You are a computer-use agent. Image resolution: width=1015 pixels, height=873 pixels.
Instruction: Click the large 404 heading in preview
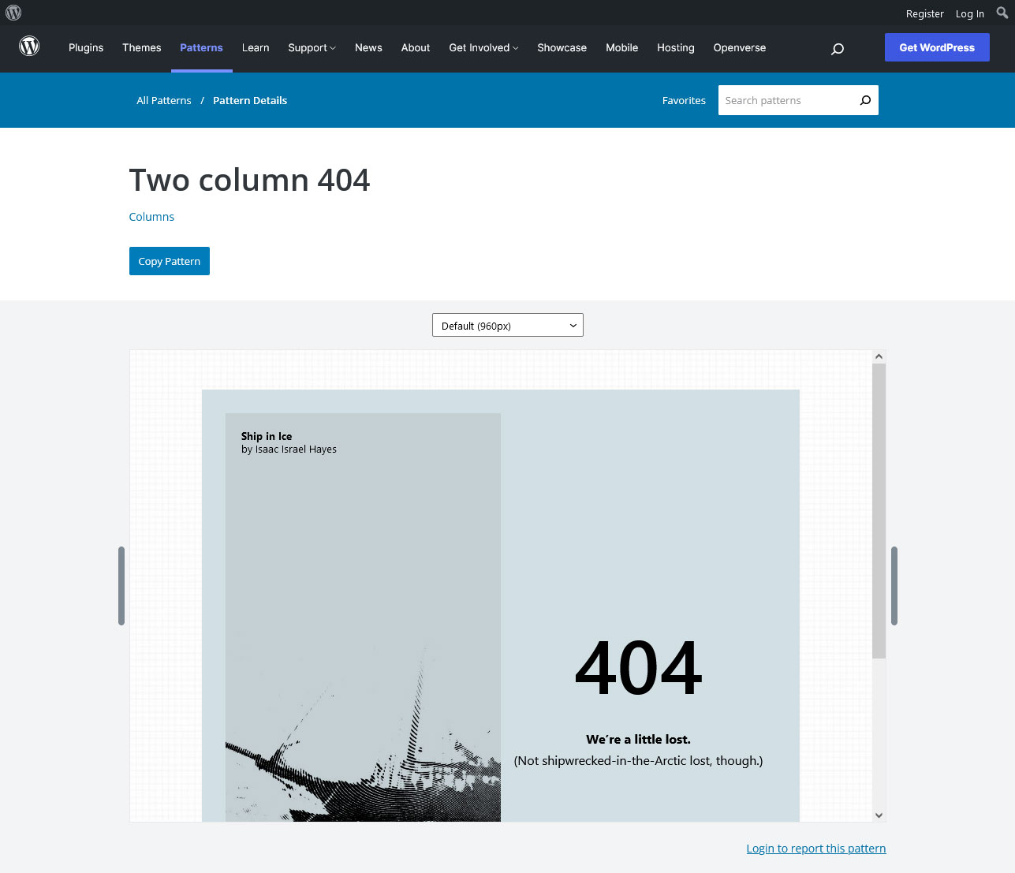[639, 669]
